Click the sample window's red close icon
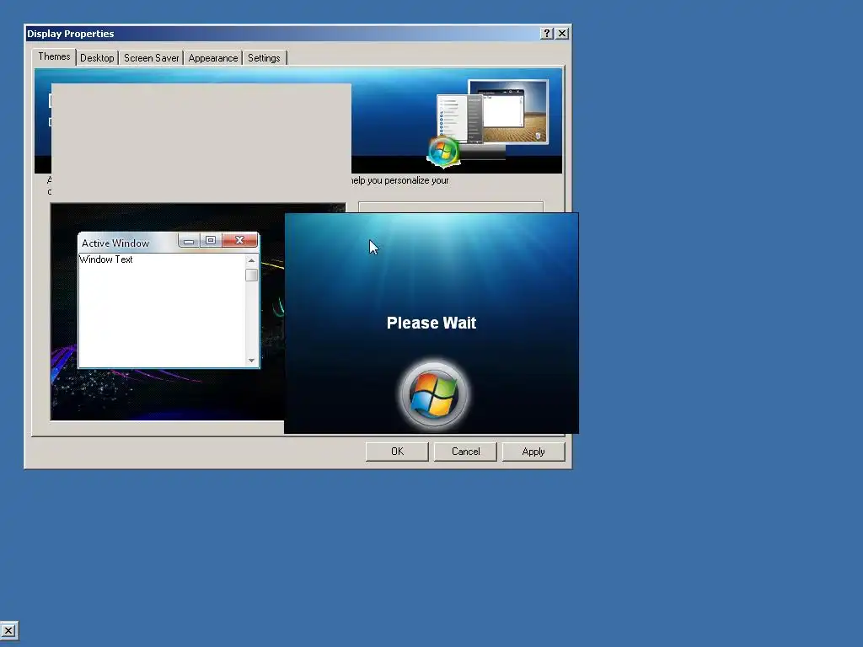The height and width of the screenshot is (647, 863). [239, 240]
